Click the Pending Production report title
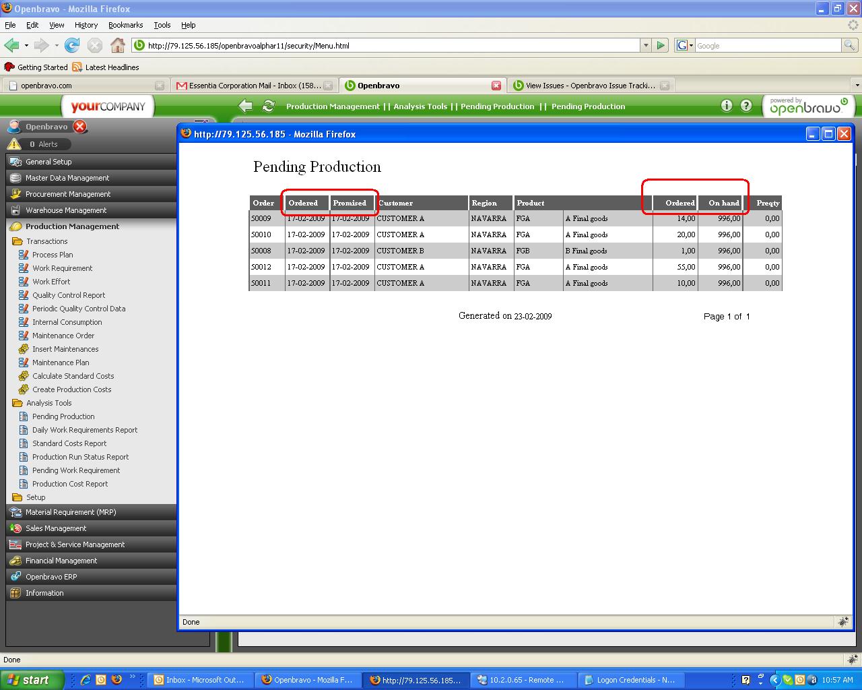 [317, 166]
